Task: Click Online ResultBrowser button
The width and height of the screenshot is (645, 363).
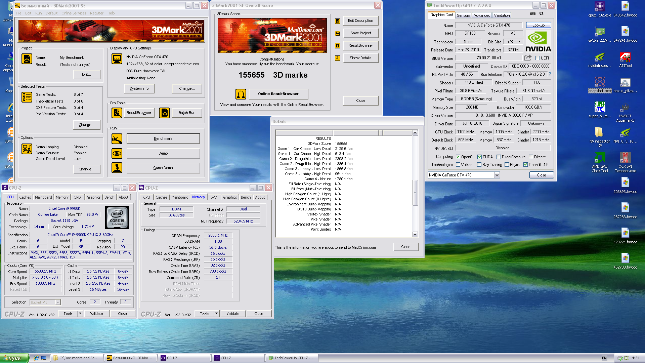Action: 278,94
